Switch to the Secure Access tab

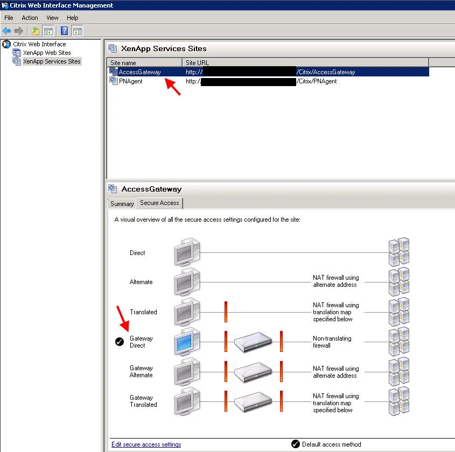159,203
